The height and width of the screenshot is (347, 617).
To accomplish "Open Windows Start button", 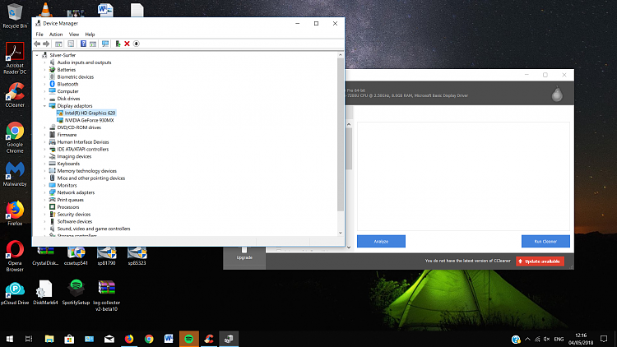I will tap(10, 339).
